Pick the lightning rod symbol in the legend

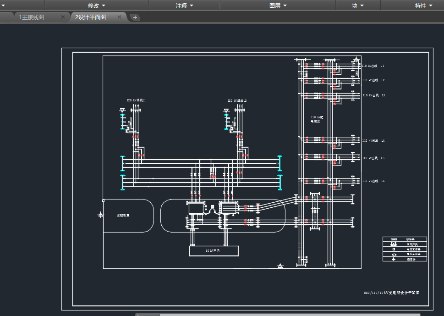[394, 259]
